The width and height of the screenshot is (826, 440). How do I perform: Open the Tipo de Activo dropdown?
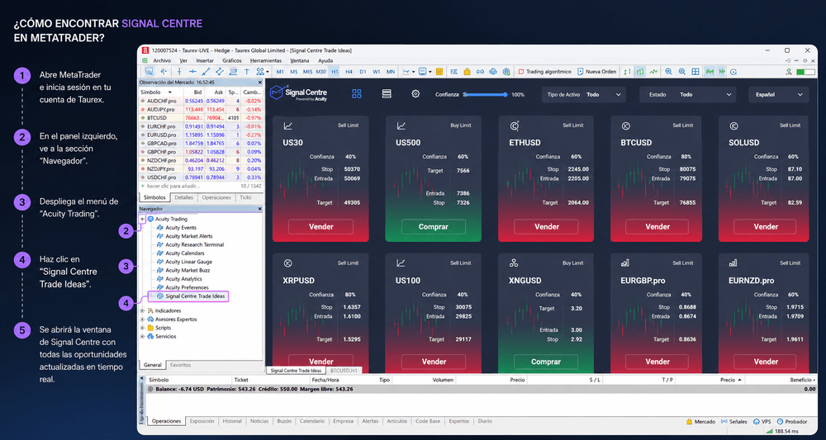point(584,95)
